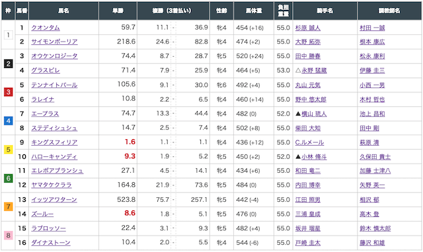Open horse link オウケンロジータ

pos(54,56)
